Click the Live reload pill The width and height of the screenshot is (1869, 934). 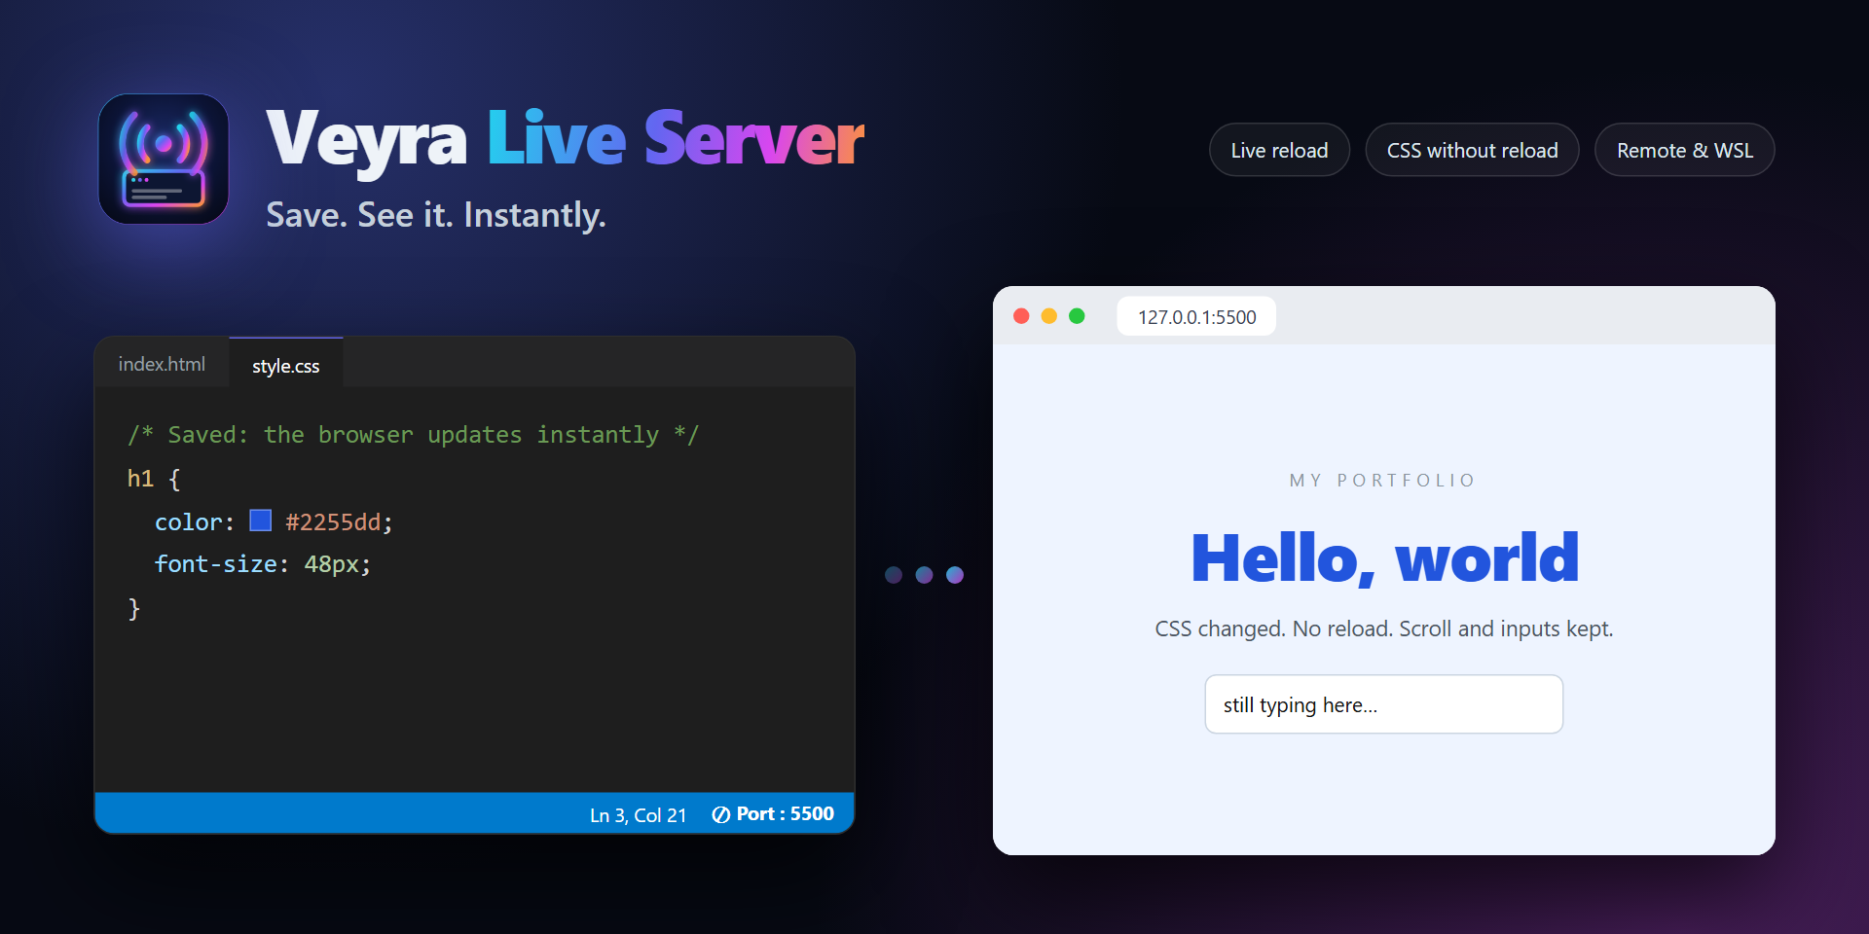(x=1279, y=150)
